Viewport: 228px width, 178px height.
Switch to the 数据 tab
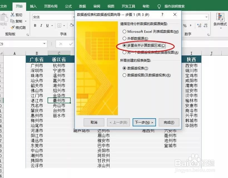pyautogui.click(x=83, y=6)
